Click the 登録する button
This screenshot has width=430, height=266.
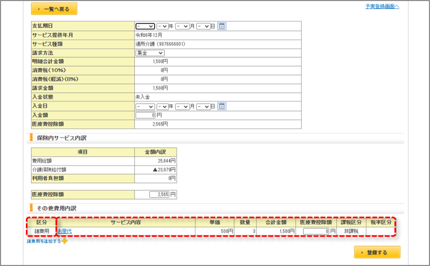[377, 253]
